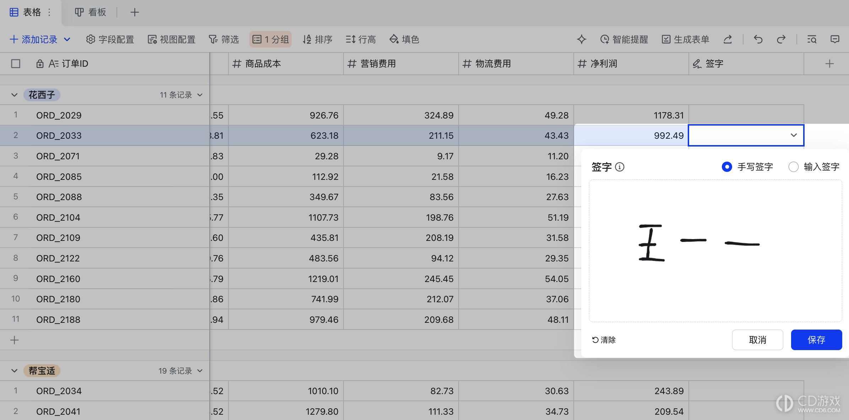Open the 筛选 filter tool
Screen dimensions: 849x420
(x=224, y=39)
